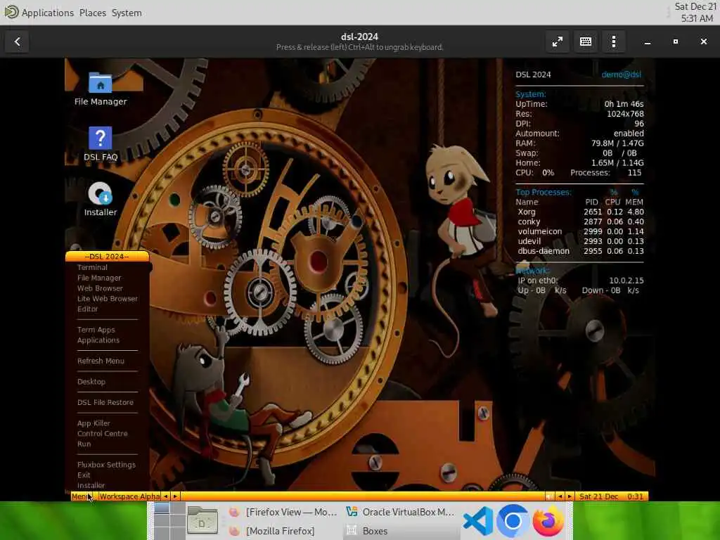
Task: Open Editor from the DSL menu
Action: tap(87, 309)
